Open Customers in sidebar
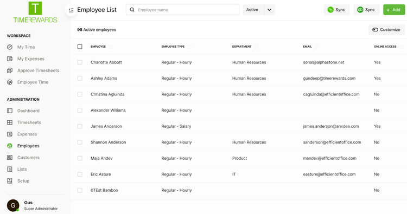 pyautogui.click(x=28, y=158)
